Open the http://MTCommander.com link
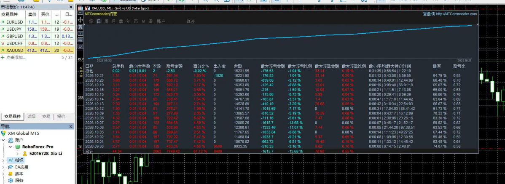 457,14
